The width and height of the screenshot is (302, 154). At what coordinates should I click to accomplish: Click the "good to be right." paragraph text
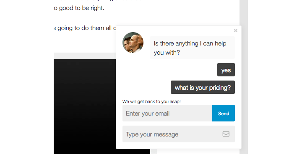tap(79, 8)
